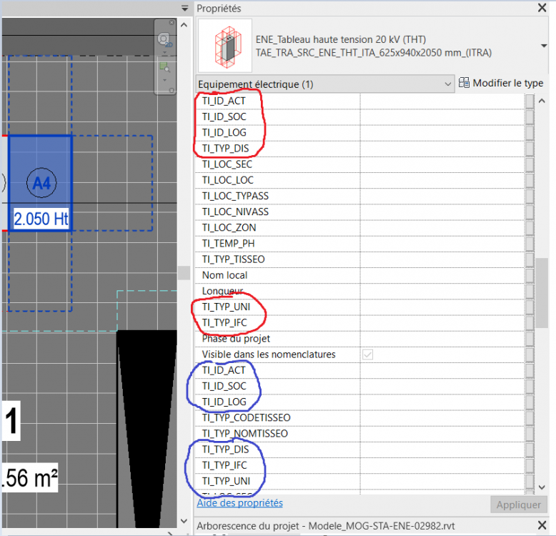Click small button beside Longueur row
Screen dimensions: 556x536
tap(530, 291)
